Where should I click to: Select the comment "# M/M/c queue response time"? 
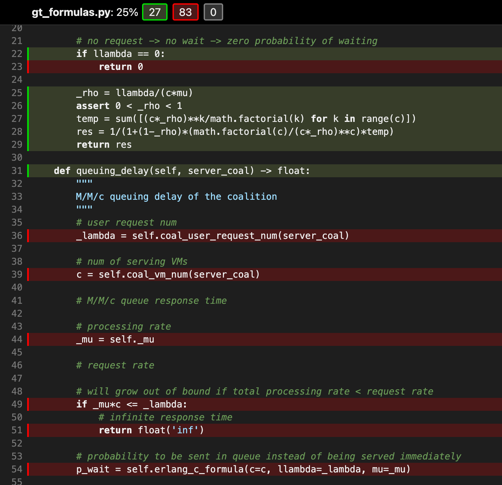tap(152, 301)
